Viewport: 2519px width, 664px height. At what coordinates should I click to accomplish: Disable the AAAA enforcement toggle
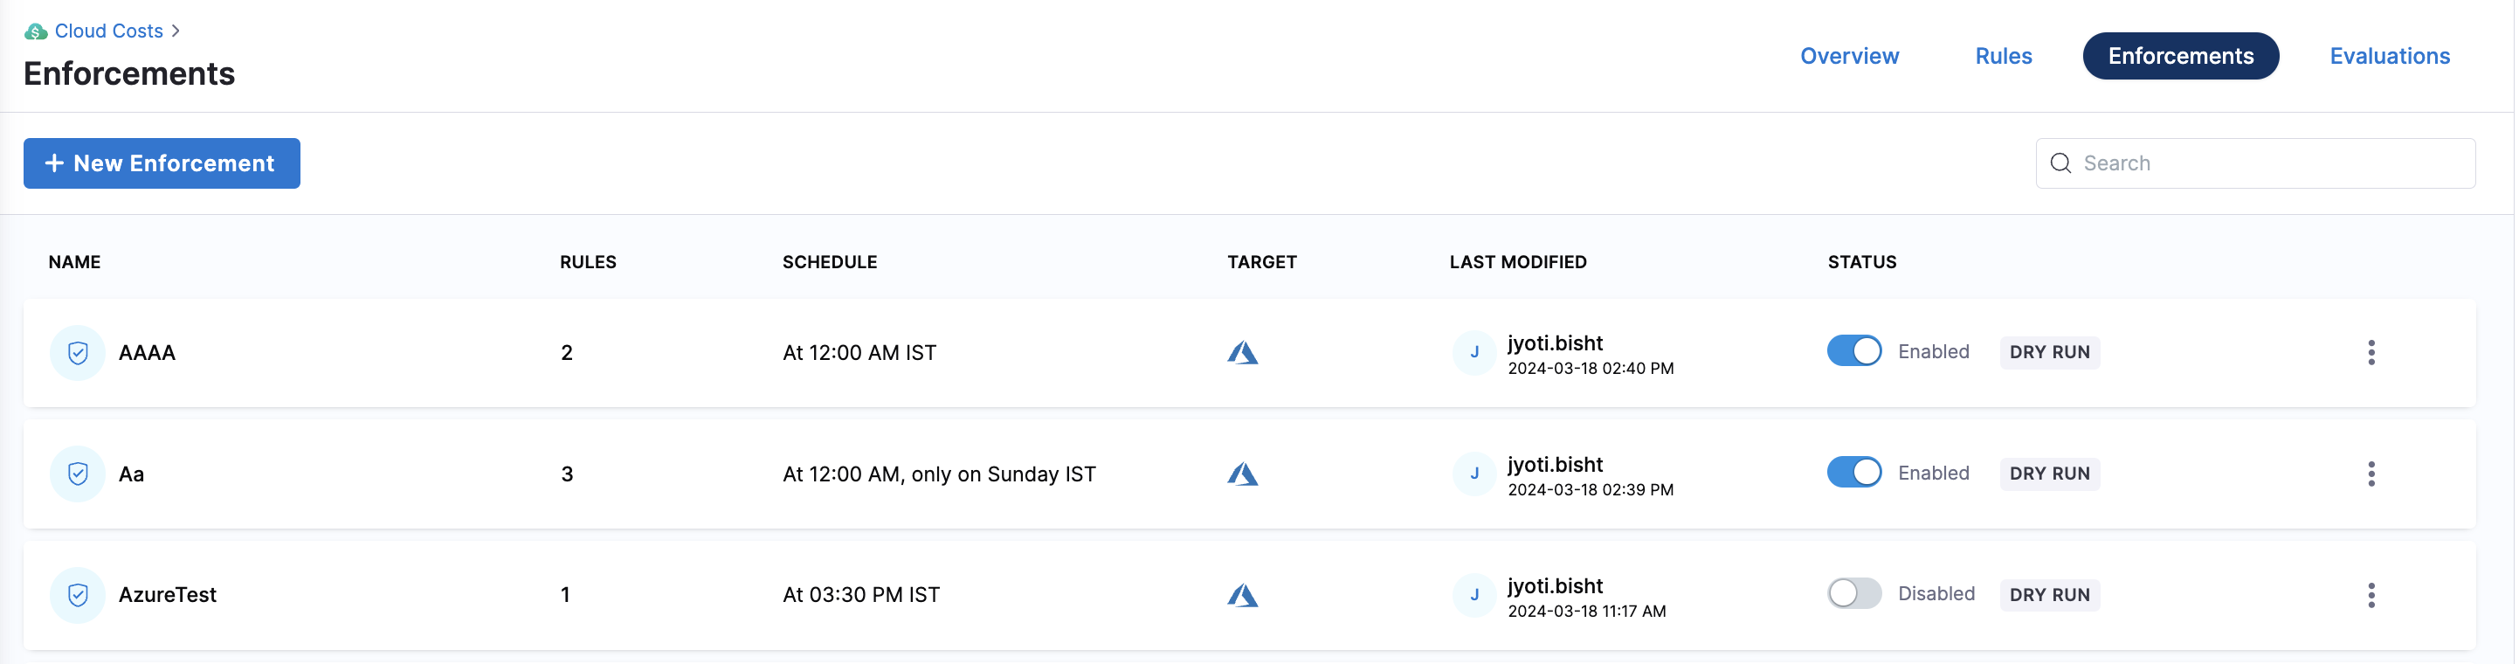(1853, 351)
